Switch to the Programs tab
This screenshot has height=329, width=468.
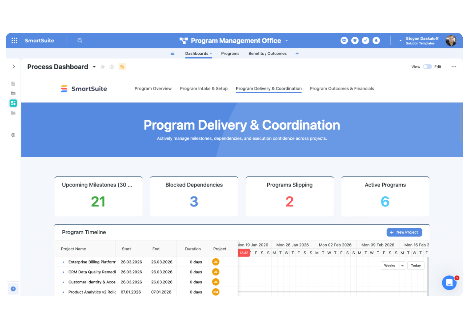[x=230, y=53]
